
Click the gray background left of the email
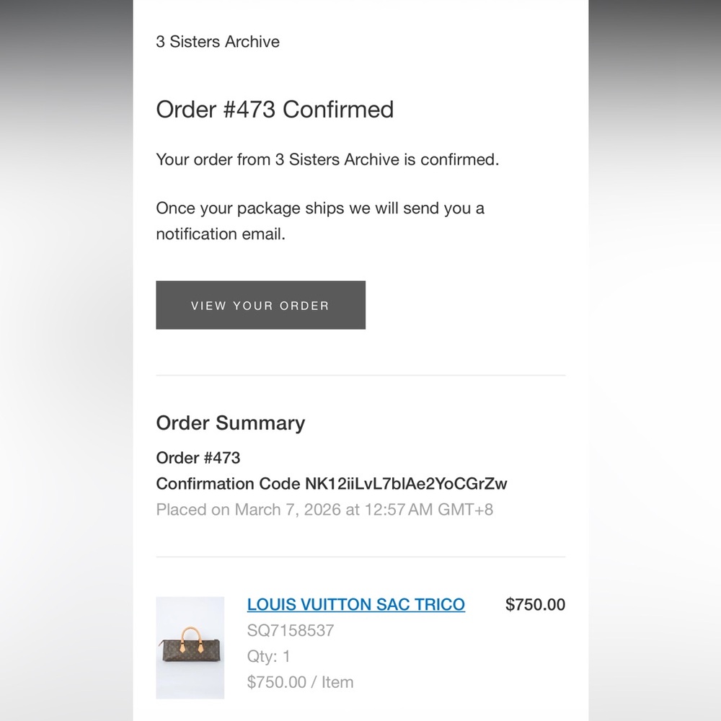pos(66,360)
